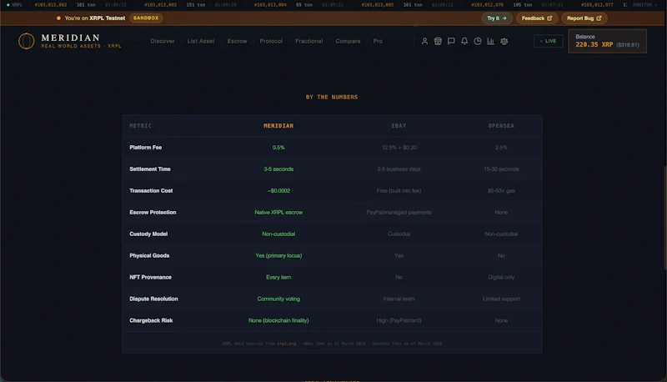Select the Dispute Resolution row label
Image resolution: width=667 pixels, height=382 pixels.
click(153, 299)
